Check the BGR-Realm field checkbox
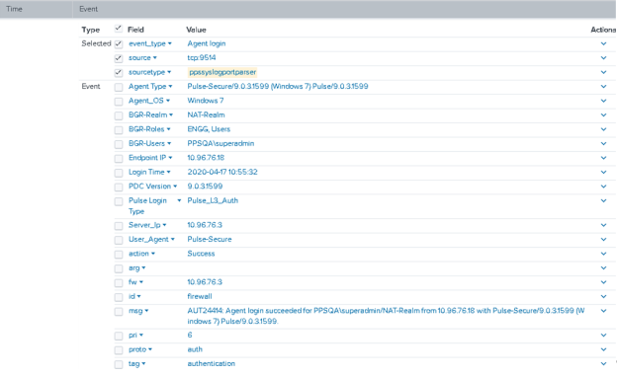 [x=119, y=115]
